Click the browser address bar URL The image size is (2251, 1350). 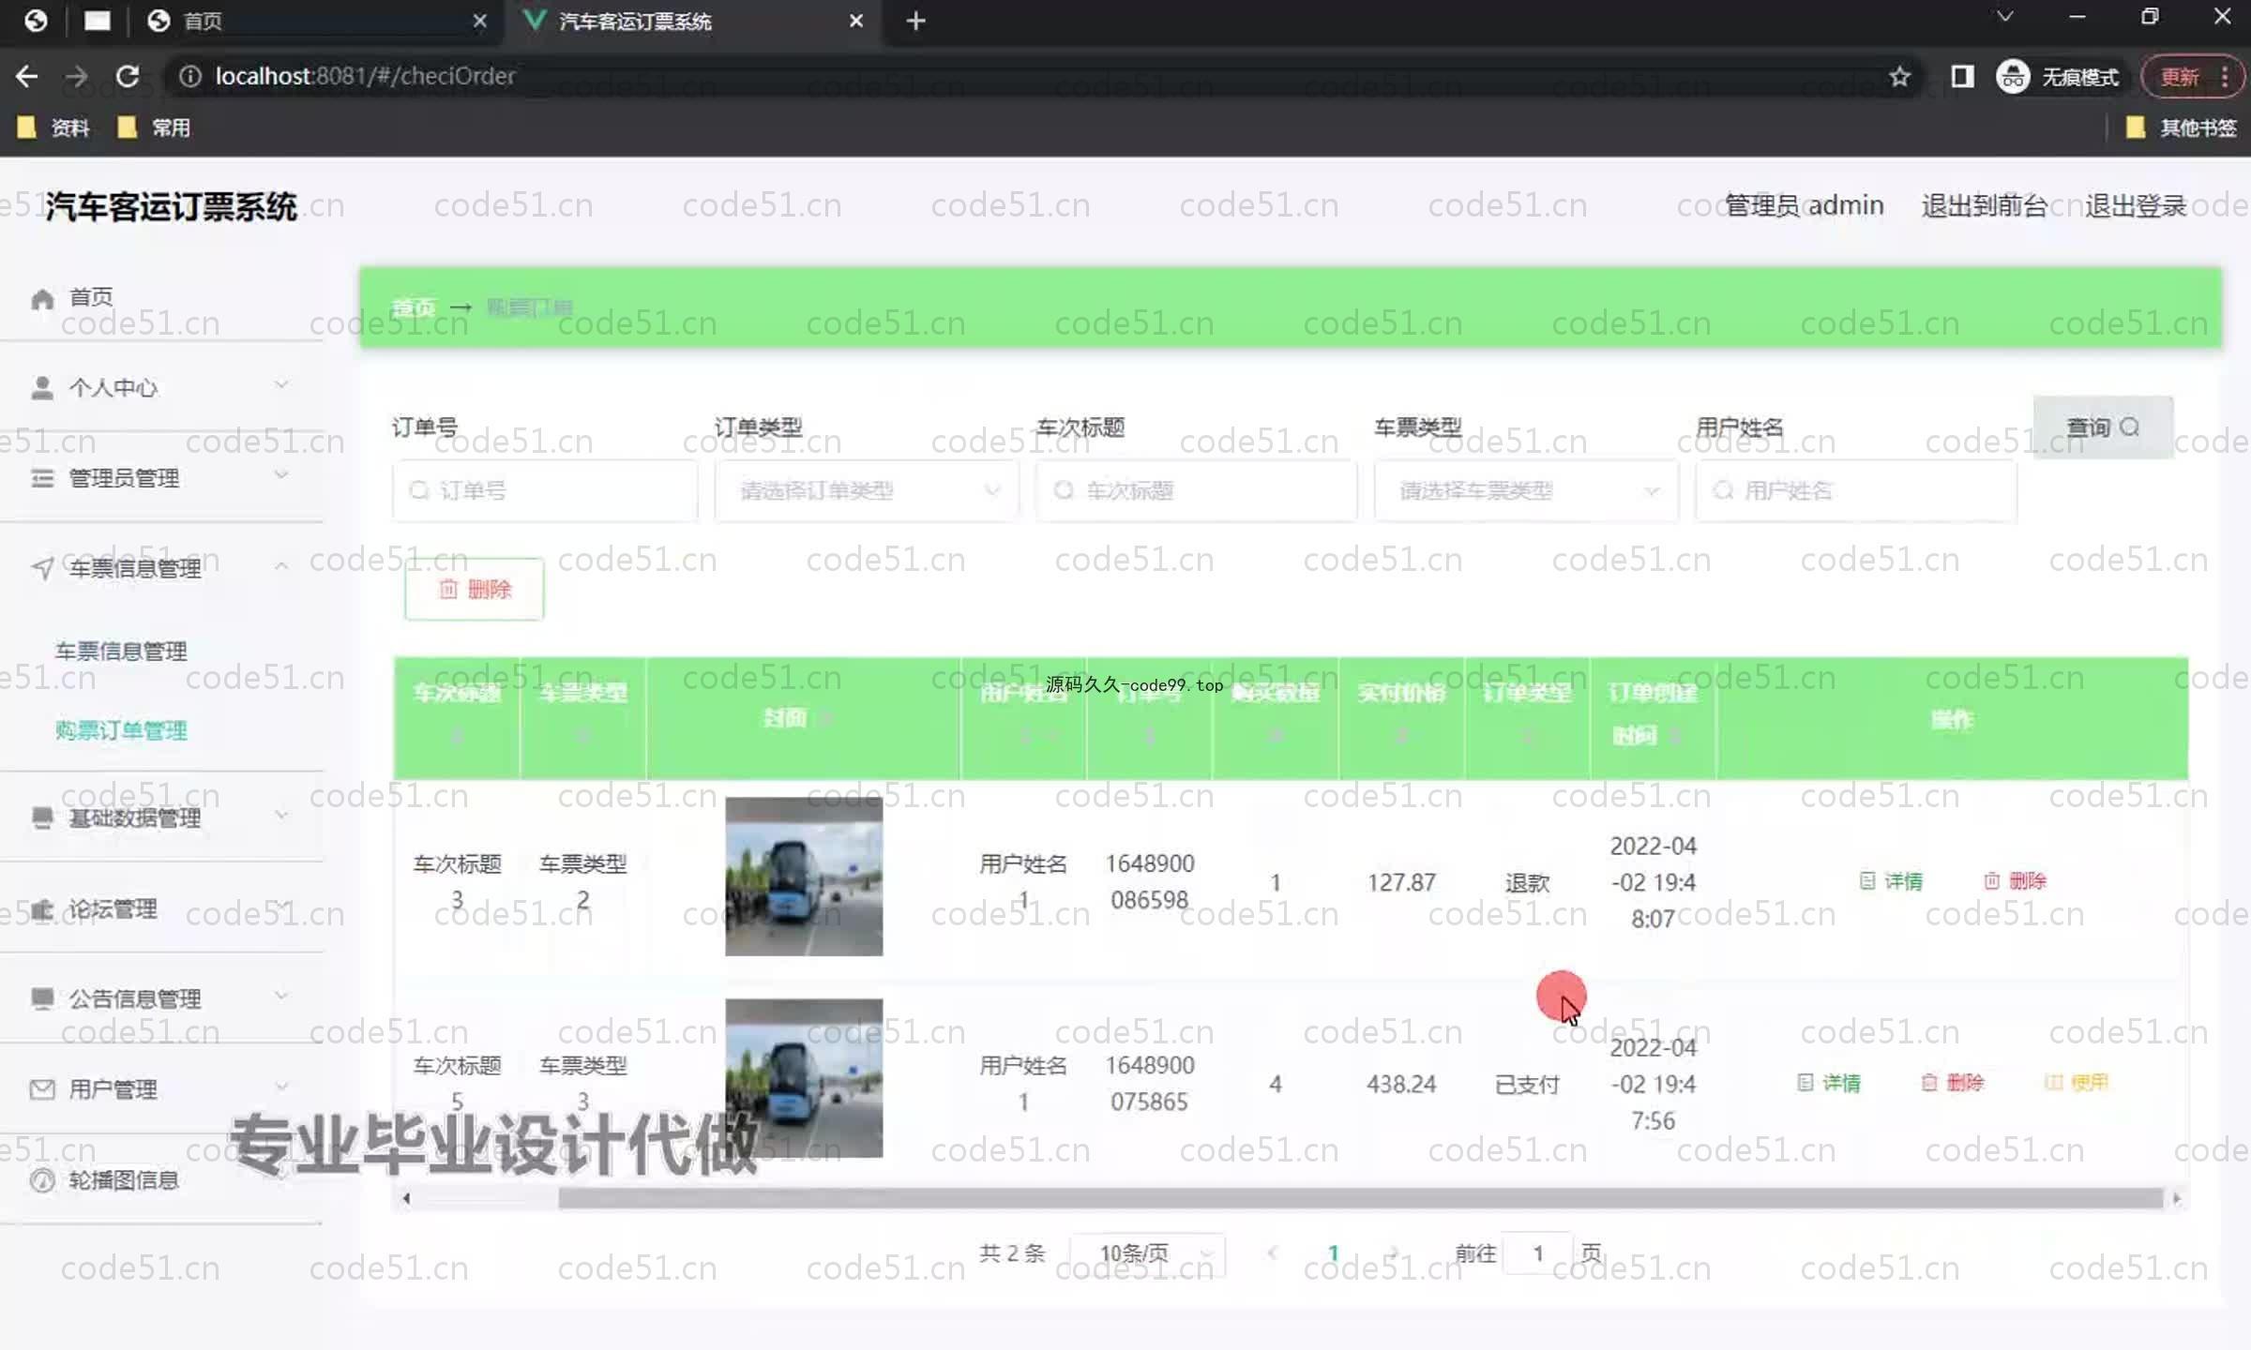(x=365, y=76)
